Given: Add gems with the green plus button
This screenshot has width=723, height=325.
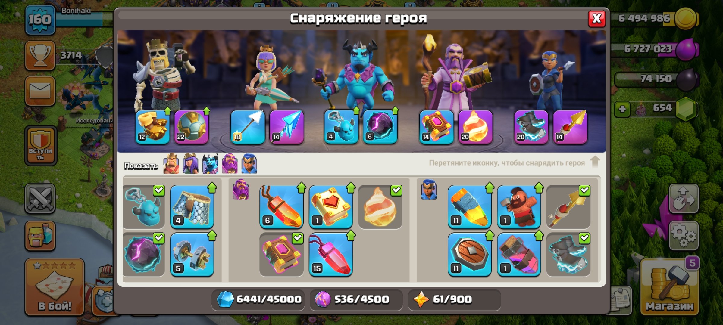Looking at the screenshot, I should [622, 109].
